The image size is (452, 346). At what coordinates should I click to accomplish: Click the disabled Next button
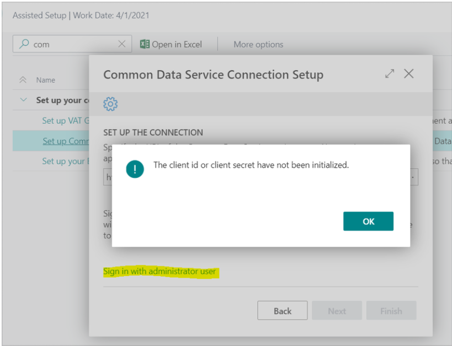pyautogui.click(x=337, y=310)
